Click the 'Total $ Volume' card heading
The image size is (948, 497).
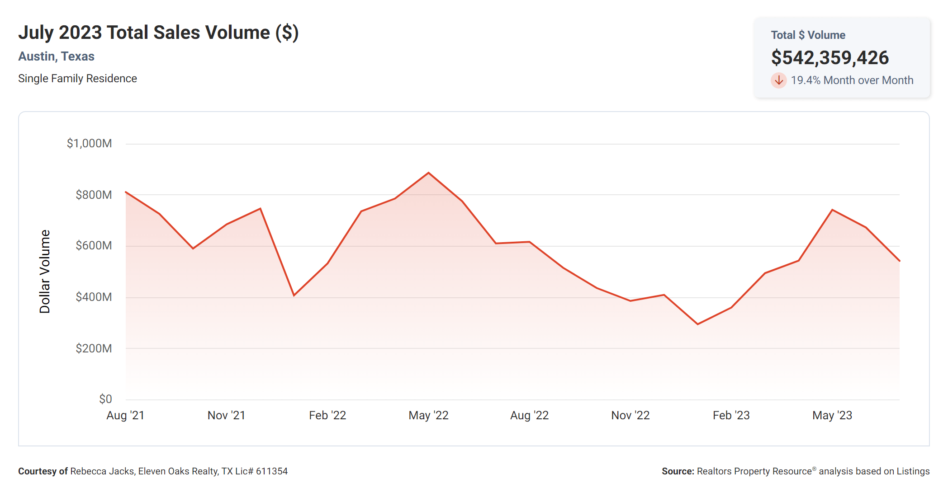tap(808, 35)
